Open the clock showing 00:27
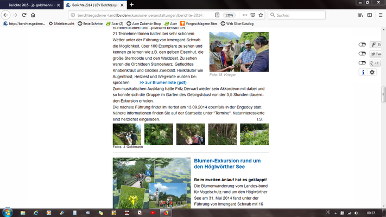Image resolution: width=386 pixels, height=217 pixels. pos(371,213)
